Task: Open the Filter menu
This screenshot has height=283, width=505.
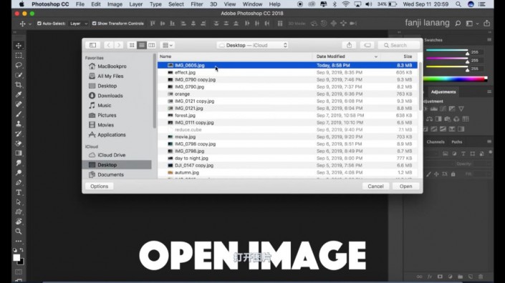Action: coord(197,4)
